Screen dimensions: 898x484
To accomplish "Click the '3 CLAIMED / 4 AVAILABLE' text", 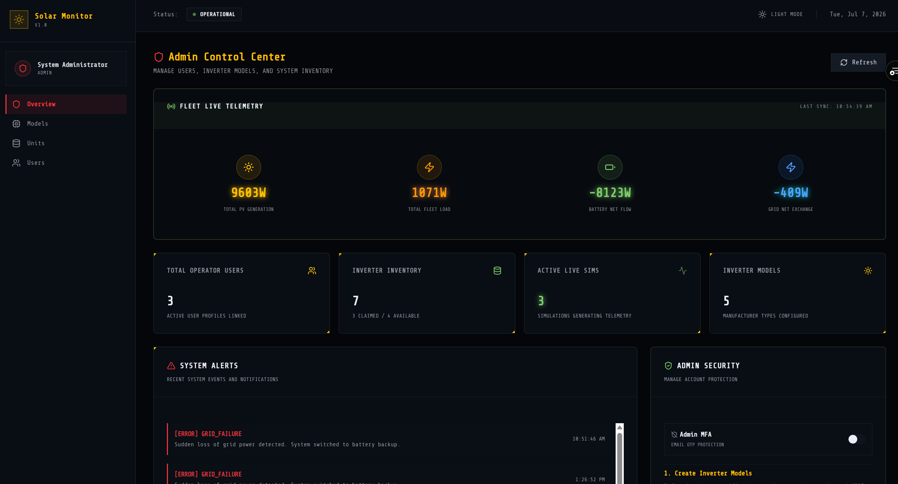I will click(386, 316).
